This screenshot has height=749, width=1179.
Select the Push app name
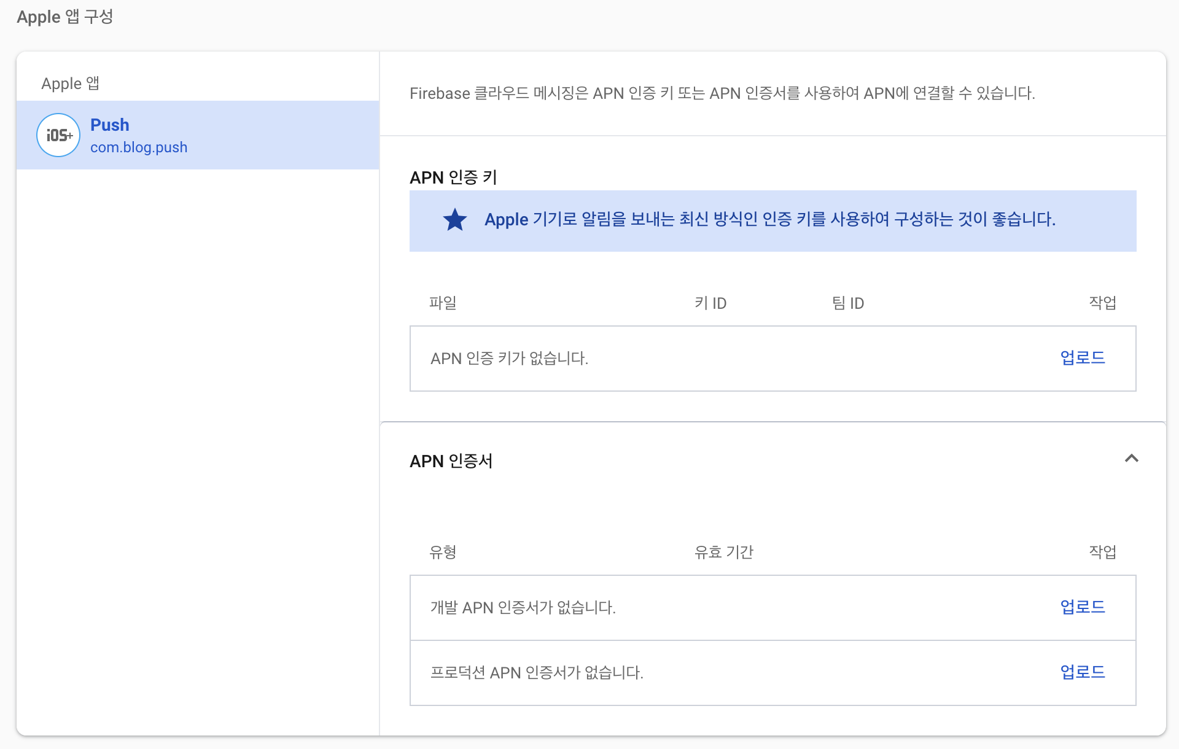(110, 125)
